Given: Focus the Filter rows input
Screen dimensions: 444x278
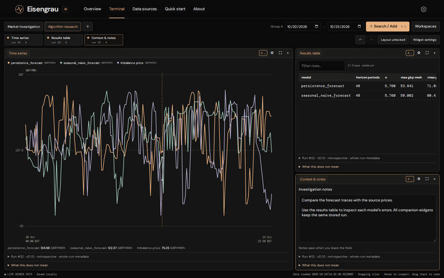Looking at the screenshot, I should pyautogui.click(x=322, y=66).
